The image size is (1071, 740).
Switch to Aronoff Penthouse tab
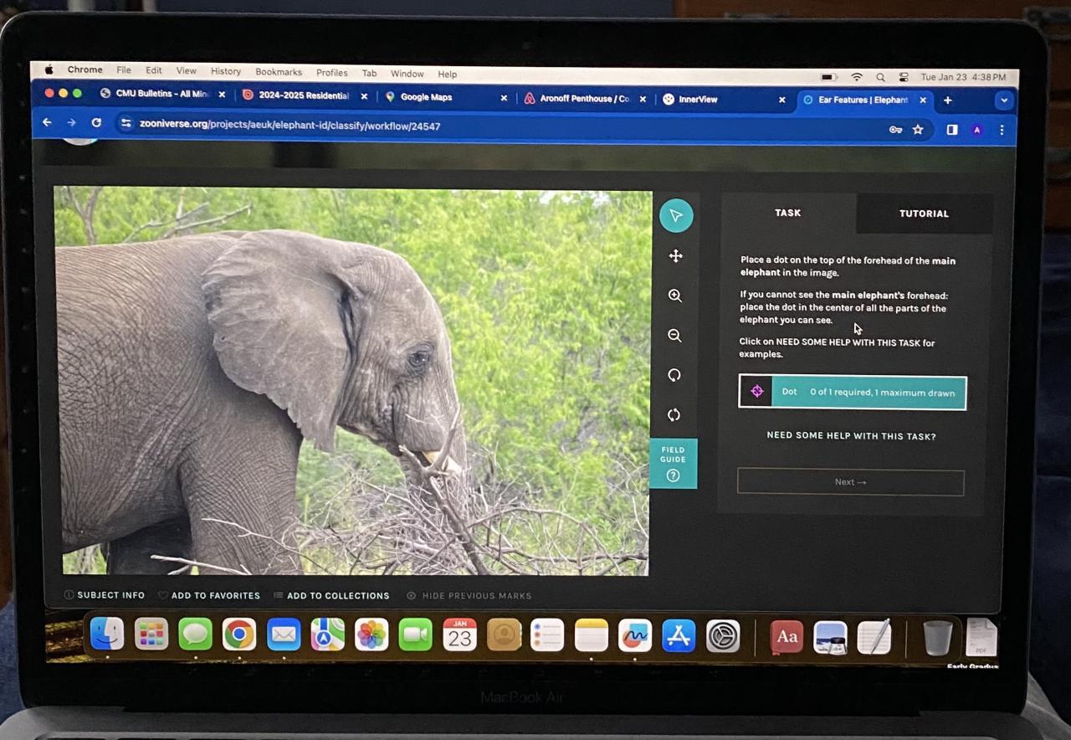pyautogui.click(x=586, y=99)
